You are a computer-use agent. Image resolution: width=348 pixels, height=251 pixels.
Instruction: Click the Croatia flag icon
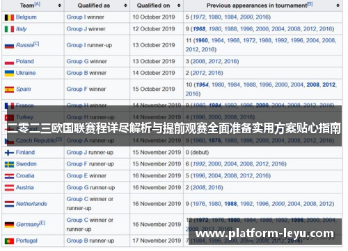(9, 176)
